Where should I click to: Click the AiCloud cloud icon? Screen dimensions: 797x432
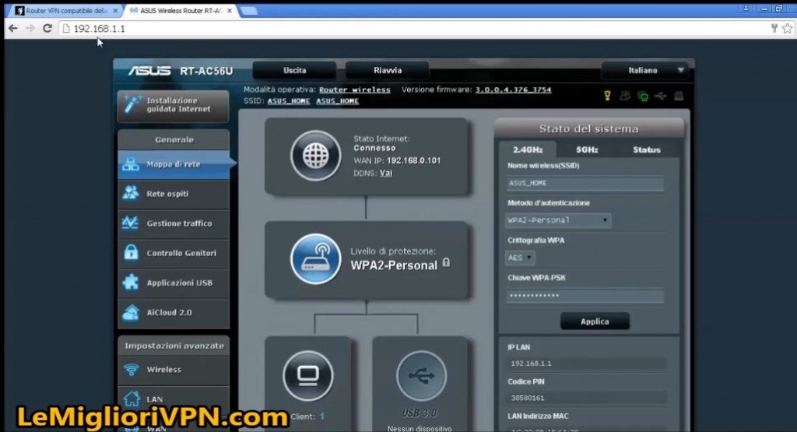131,313
